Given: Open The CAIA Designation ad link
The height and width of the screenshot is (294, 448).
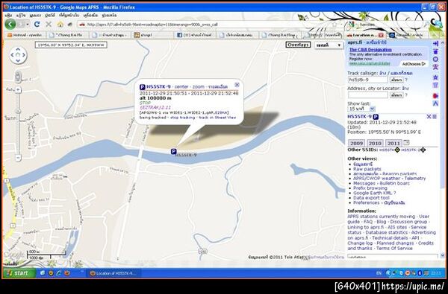Looking at the screenshot, I should 370,50.
